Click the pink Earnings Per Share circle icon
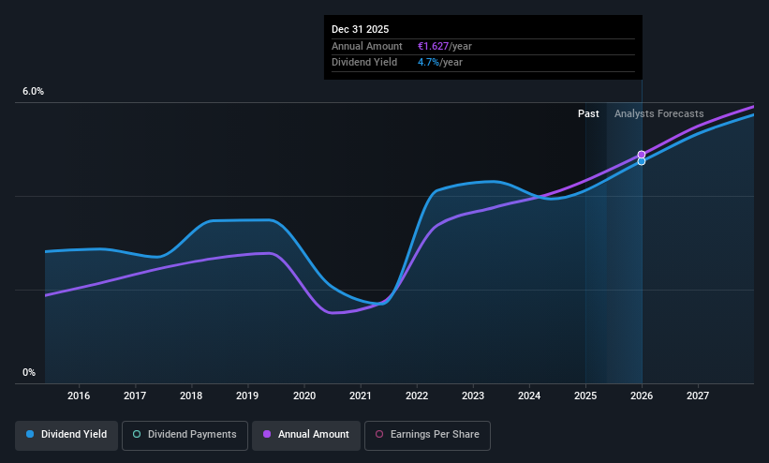 [x=379, y=434]
